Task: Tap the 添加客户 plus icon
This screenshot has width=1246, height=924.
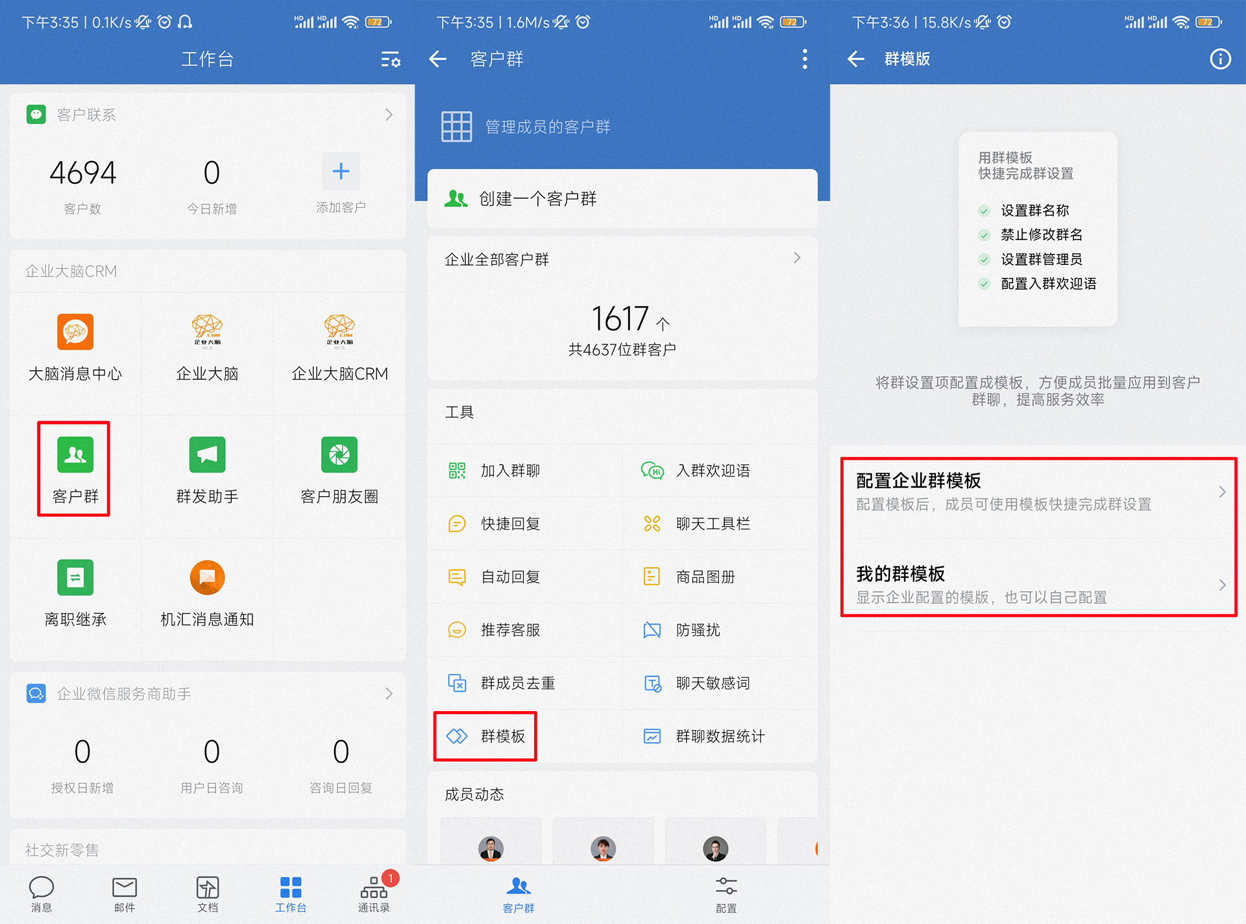Action: [x=341, y=171]
